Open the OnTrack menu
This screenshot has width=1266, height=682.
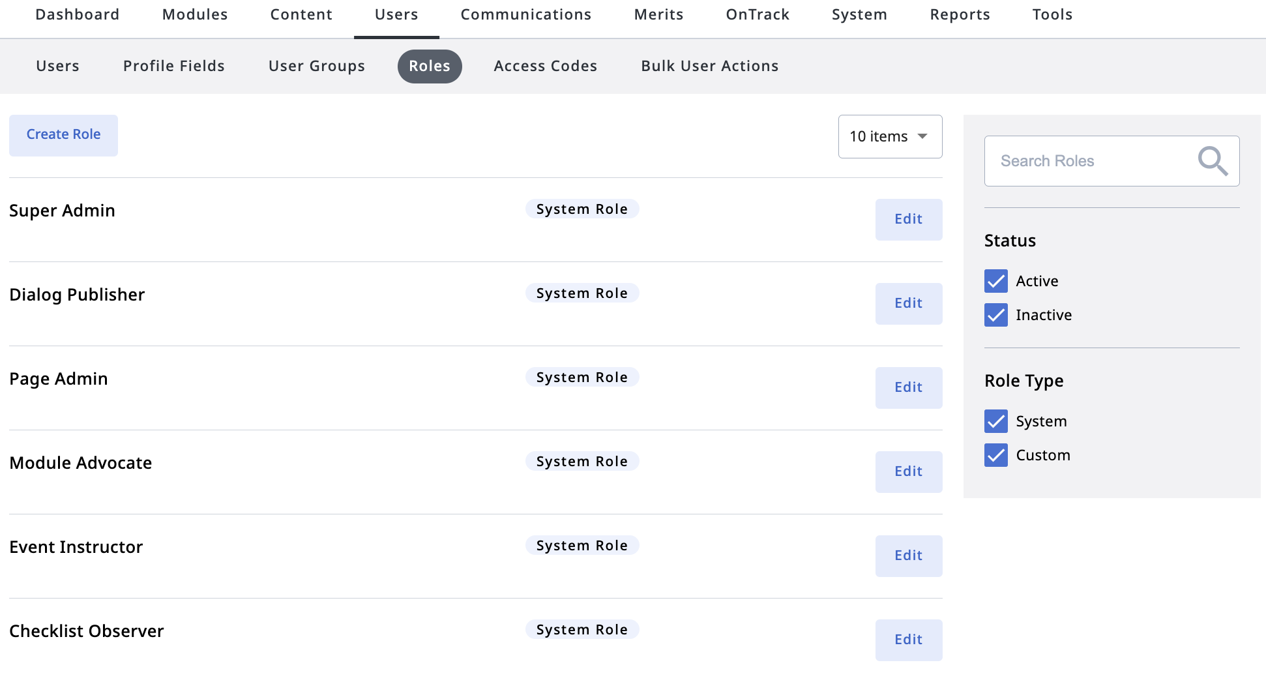(x=758, y=14)
